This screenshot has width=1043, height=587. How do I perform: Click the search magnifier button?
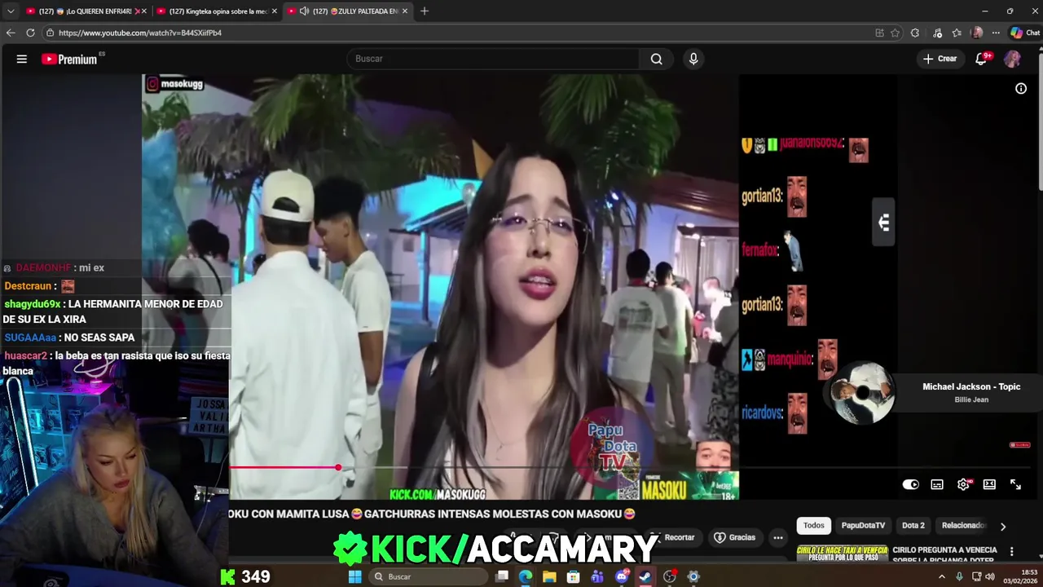[656, 59]
